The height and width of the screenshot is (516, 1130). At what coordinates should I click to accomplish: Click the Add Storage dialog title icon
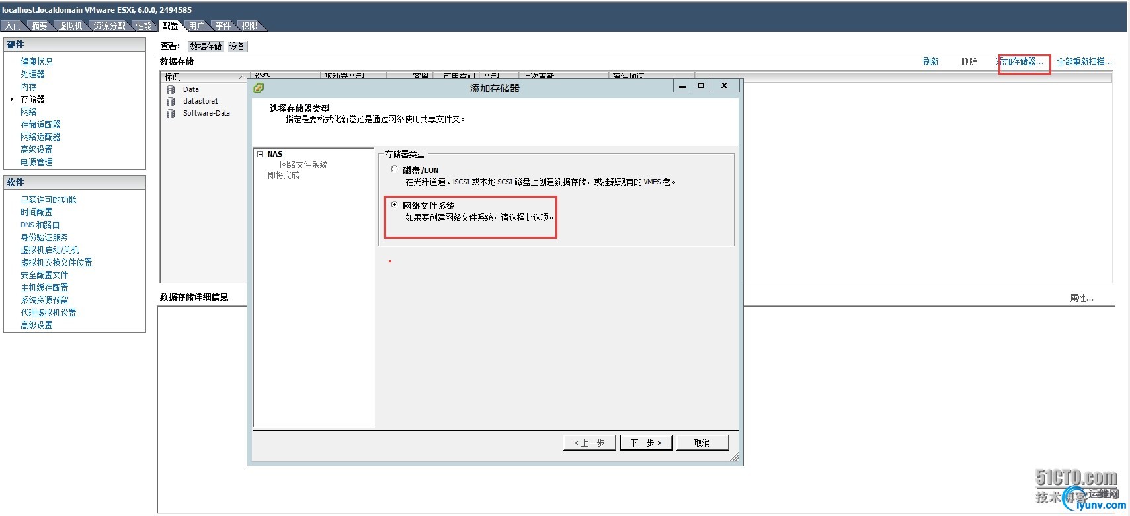259,87
